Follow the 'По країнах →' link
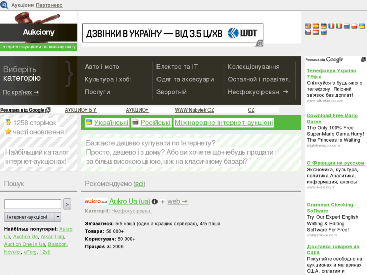Viewport: 367px width, 275px height. pos(21,92)
